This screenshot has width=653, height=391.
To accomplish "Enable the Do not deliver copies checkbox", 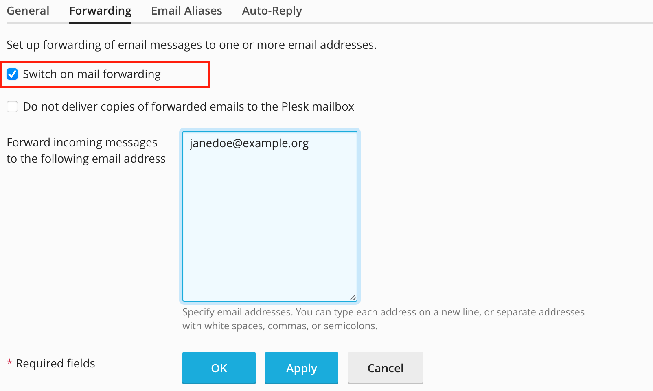I will 12,106.
